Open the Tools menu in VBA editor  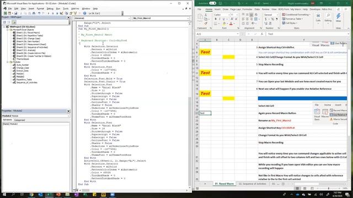pos(66,9)
